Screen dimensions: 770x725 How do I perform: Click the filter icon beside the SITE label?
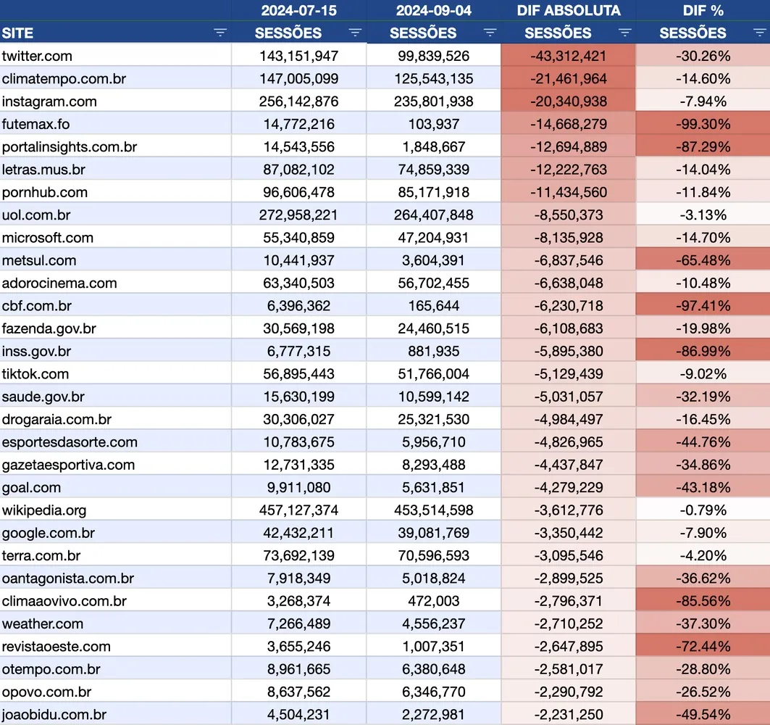tap(219, 32)
